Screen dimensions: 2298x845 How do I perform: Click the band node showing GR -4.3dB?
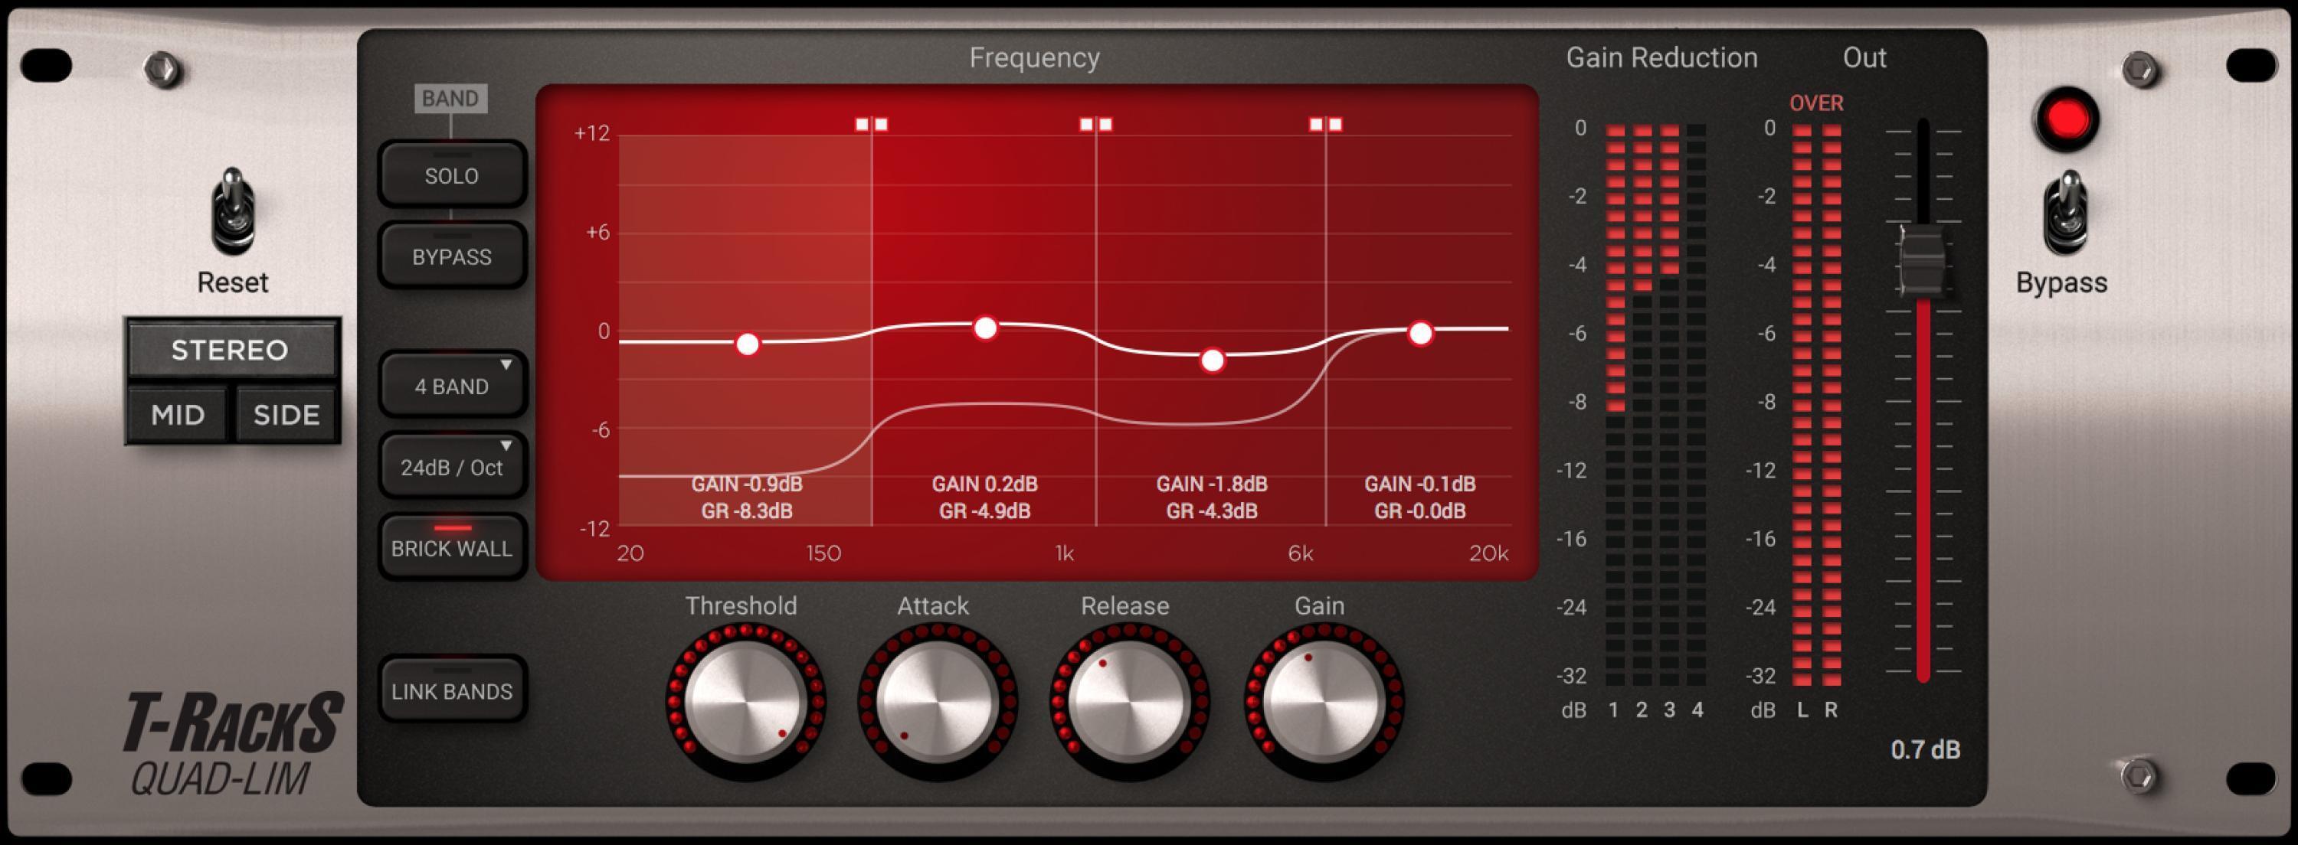click(1212, 361)
